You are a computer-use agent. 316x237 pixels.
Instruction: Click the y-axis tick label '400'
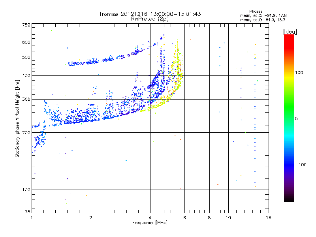pos(26,75)
